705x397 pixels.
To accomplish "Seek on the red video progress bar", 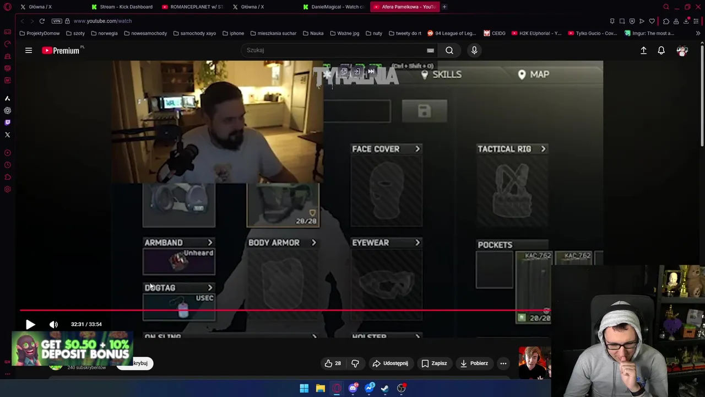I will 285,310.
